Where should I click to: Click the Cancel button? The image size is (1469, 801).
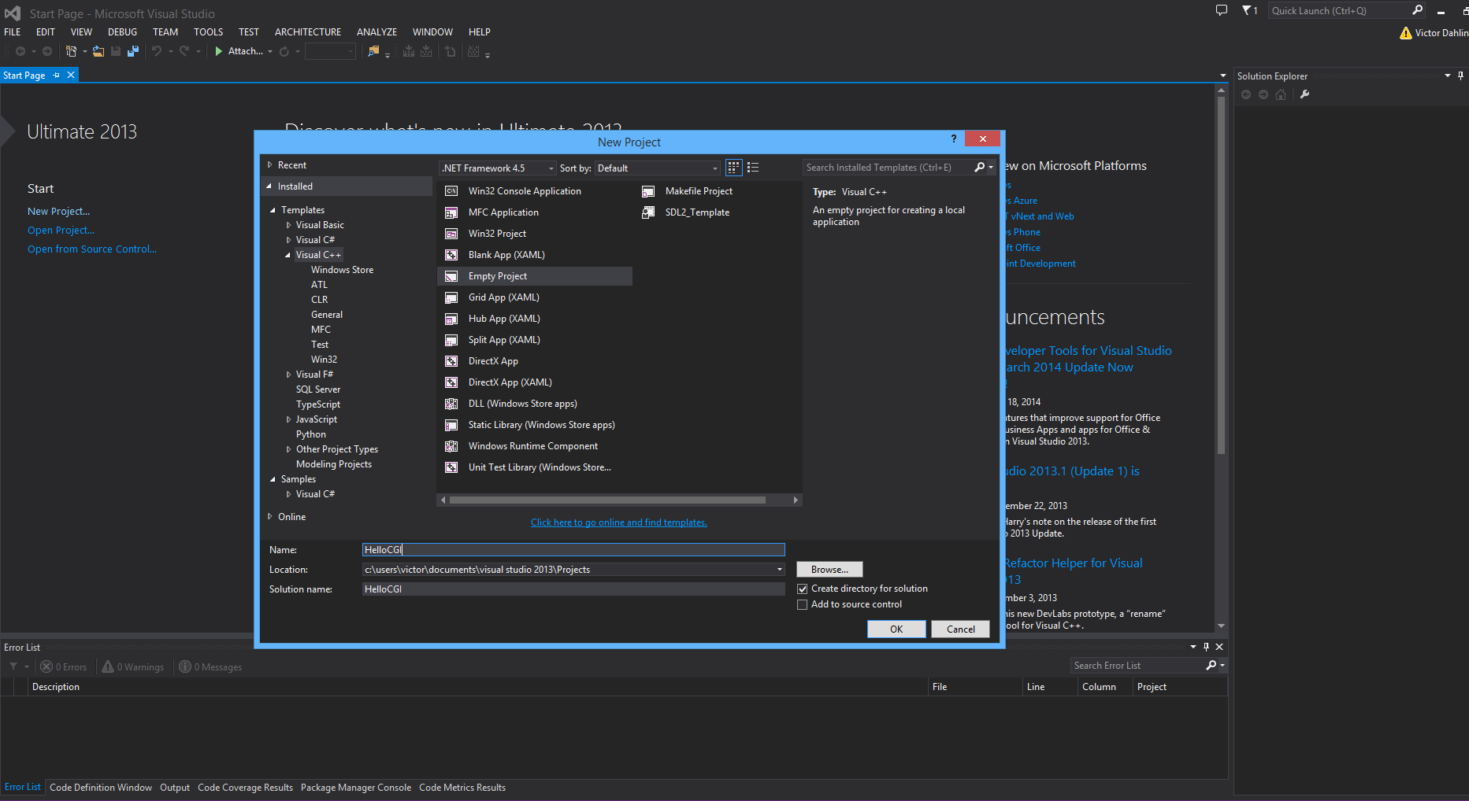click(960, 629)
